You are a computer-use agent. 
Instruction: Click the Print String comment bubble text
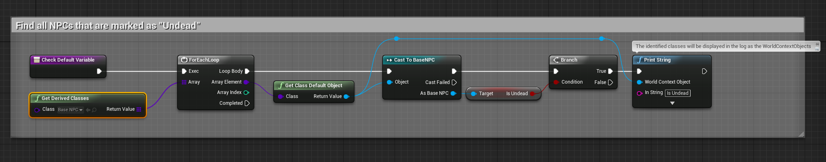click(723, 46)
